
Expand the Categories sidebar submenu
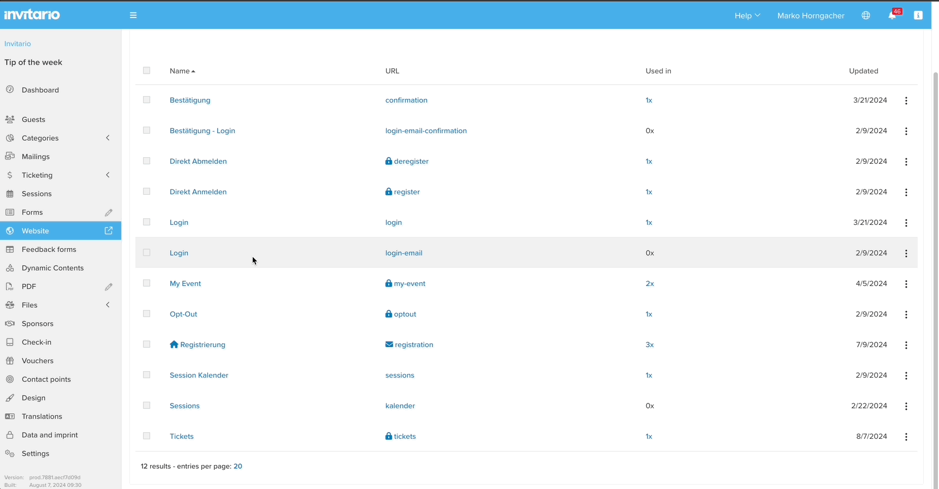tap(108, 138)
